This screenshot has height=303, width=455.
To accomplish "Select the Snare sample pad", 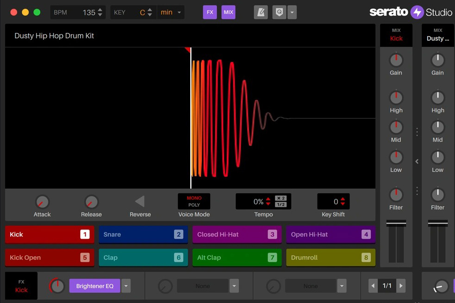I will coord(143,235).
